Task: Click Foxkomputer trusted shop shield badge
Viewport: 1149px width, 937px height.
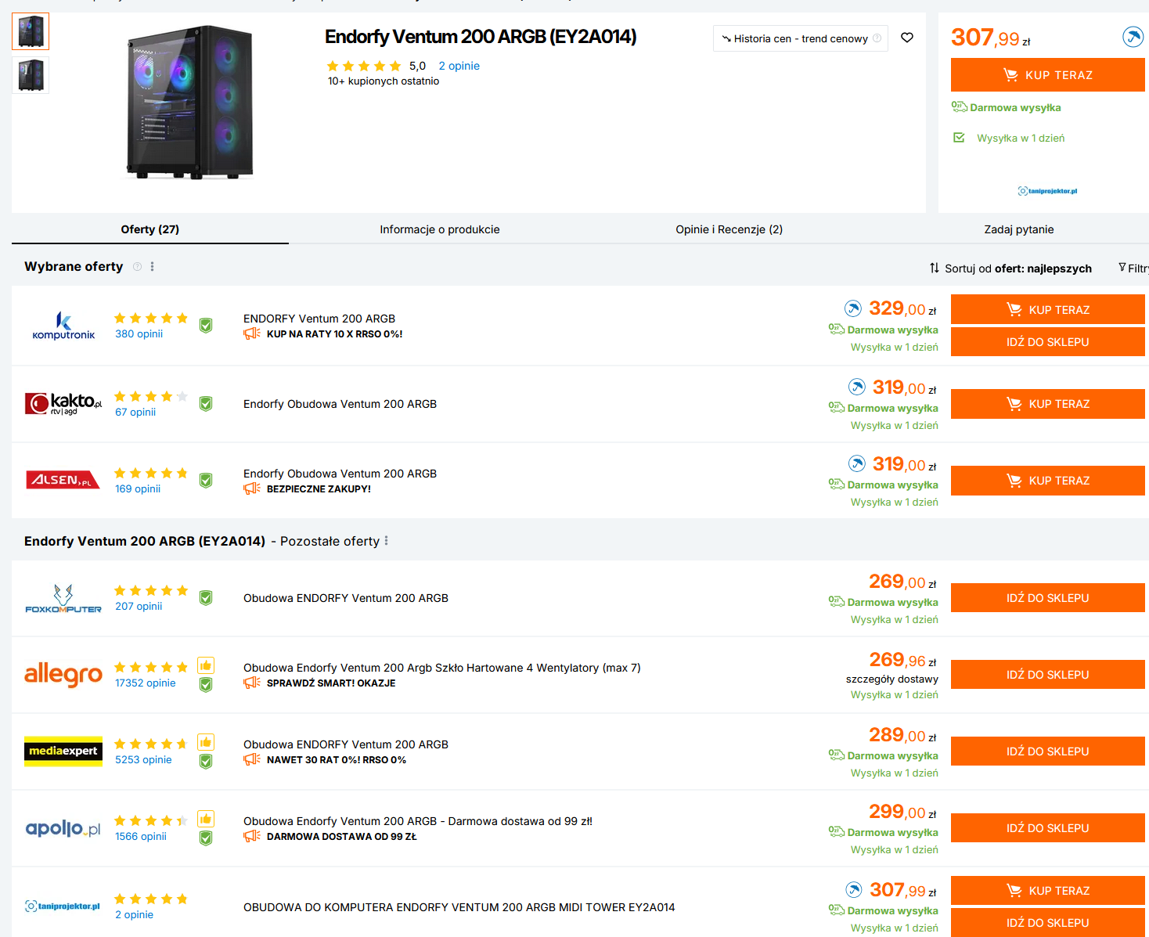Action: [x=206, y=598]
